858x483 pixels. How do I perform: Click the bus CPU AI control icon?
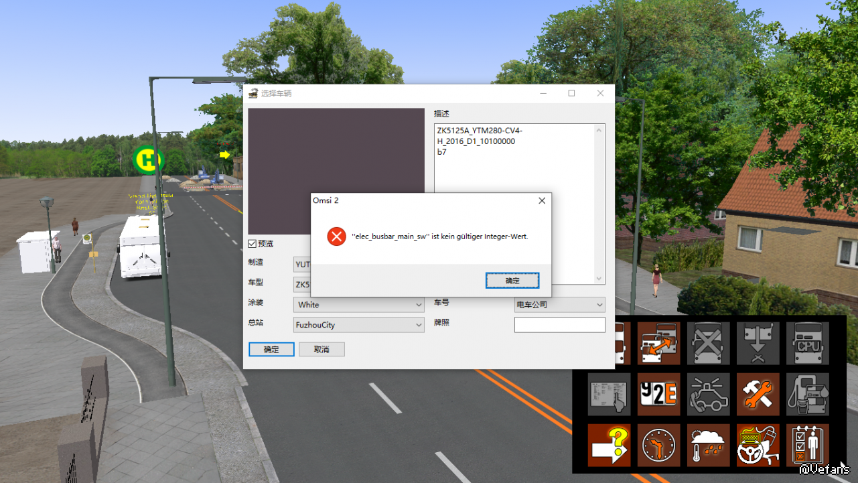808,344
